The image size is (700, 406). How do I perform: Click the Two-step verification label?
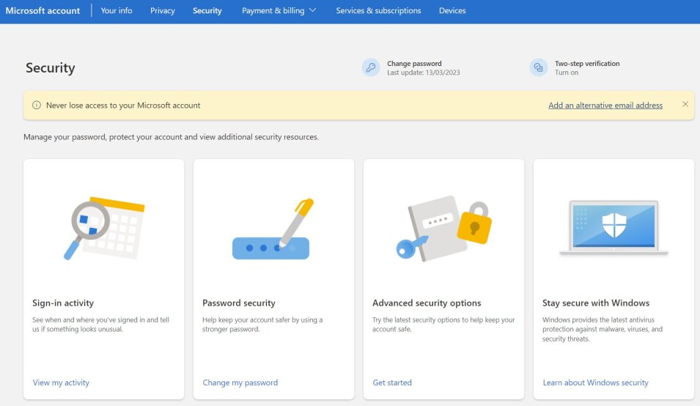click(x=587, y=63)
